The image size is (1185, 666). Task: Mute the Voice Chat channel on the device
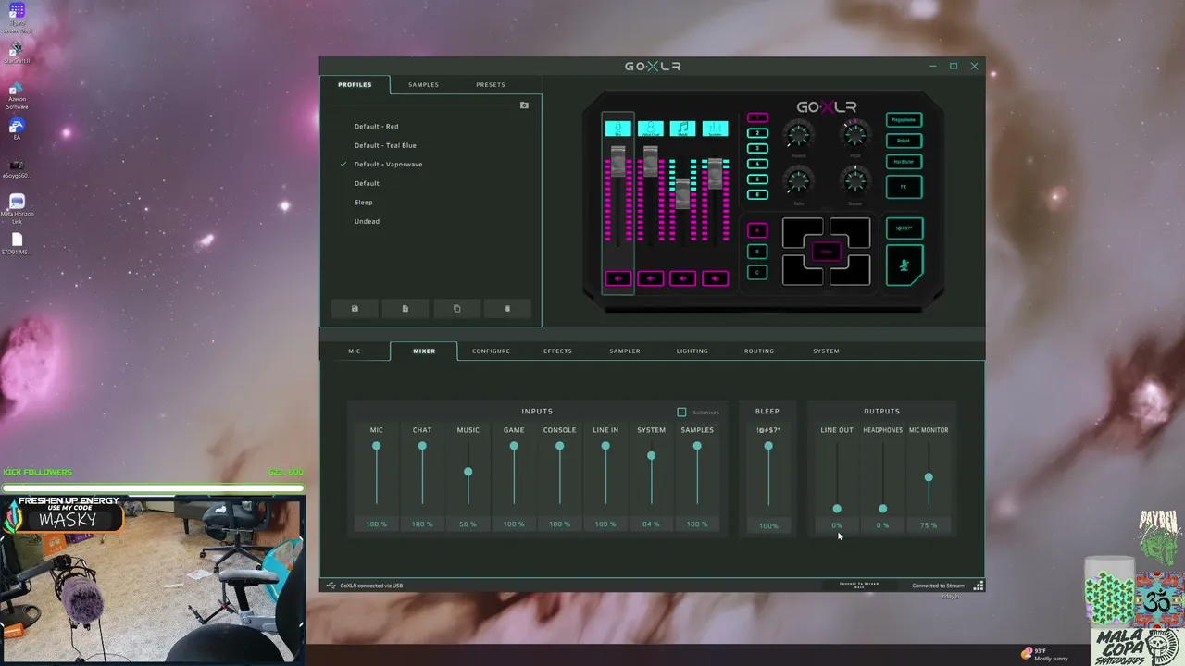coord(650,278)
